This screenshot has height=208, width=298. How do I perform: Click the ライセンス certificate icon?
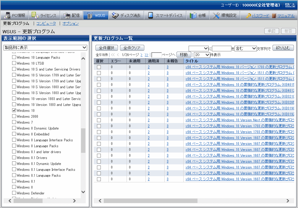tap(35, 15)
